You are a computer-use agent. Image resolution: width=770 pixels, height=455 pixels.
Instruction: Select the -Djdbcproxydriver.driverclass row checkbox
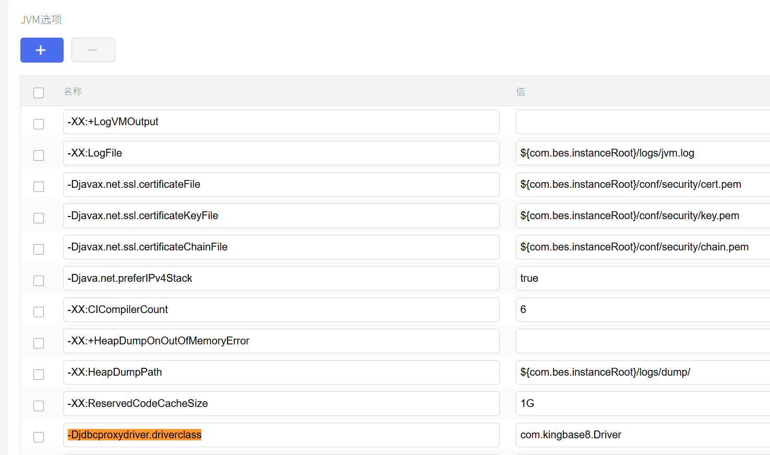pyautogui.click(x=39, y=437)
